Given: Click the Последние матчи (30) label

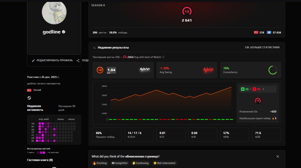Looking at the screenshot, I should (x=106, y=57).
